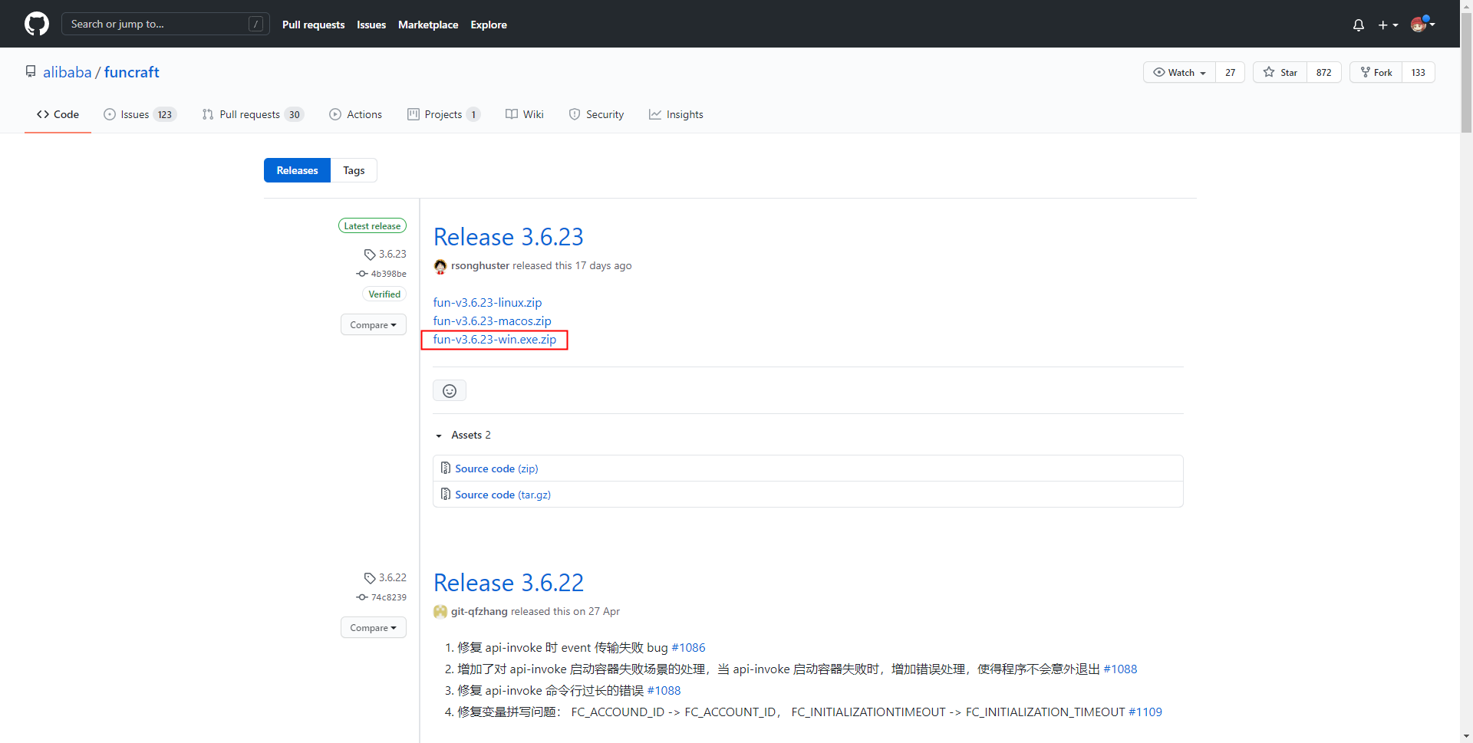Open issue #1086
1473x743 pixels.
[688, 648]
